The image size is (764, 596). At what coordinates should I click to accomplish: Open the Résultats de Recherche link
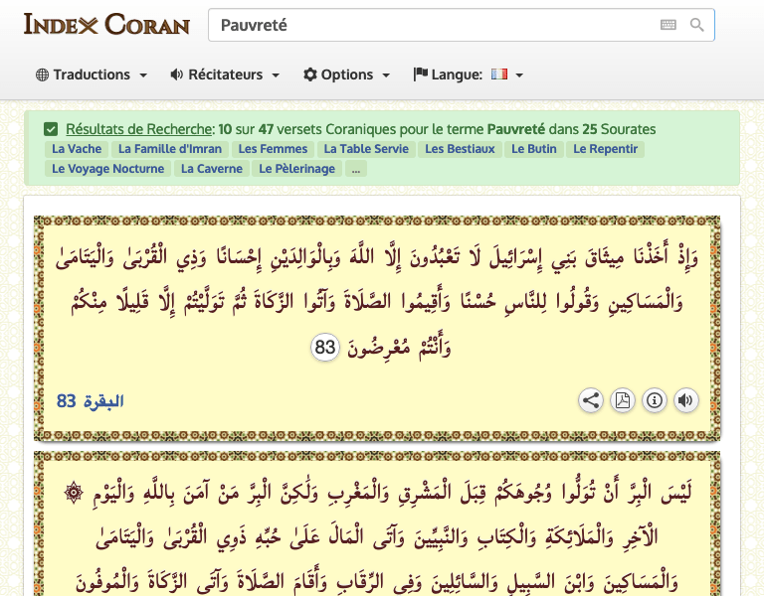tap(139, 129)
